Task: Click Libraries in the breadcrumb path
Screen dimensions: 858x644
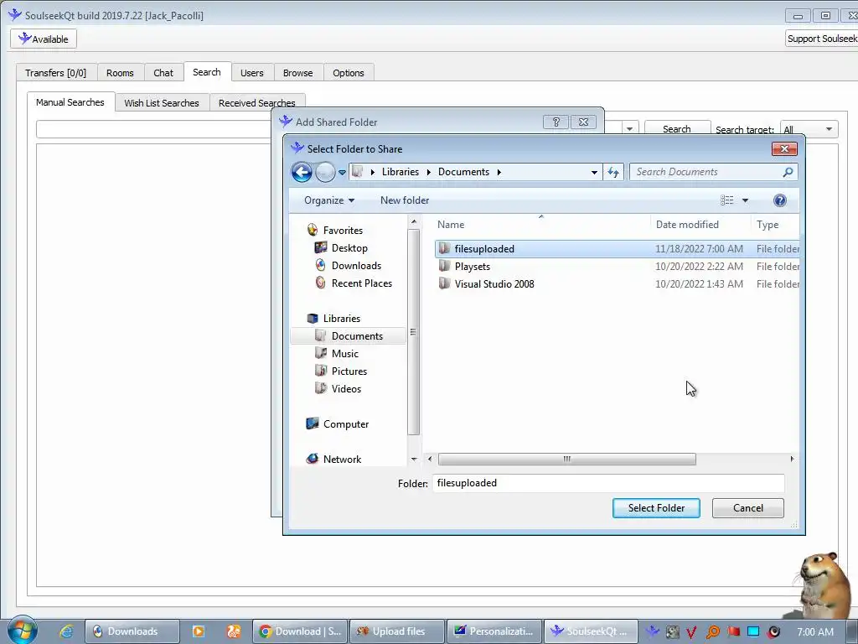Action: [x=400, y=172]
